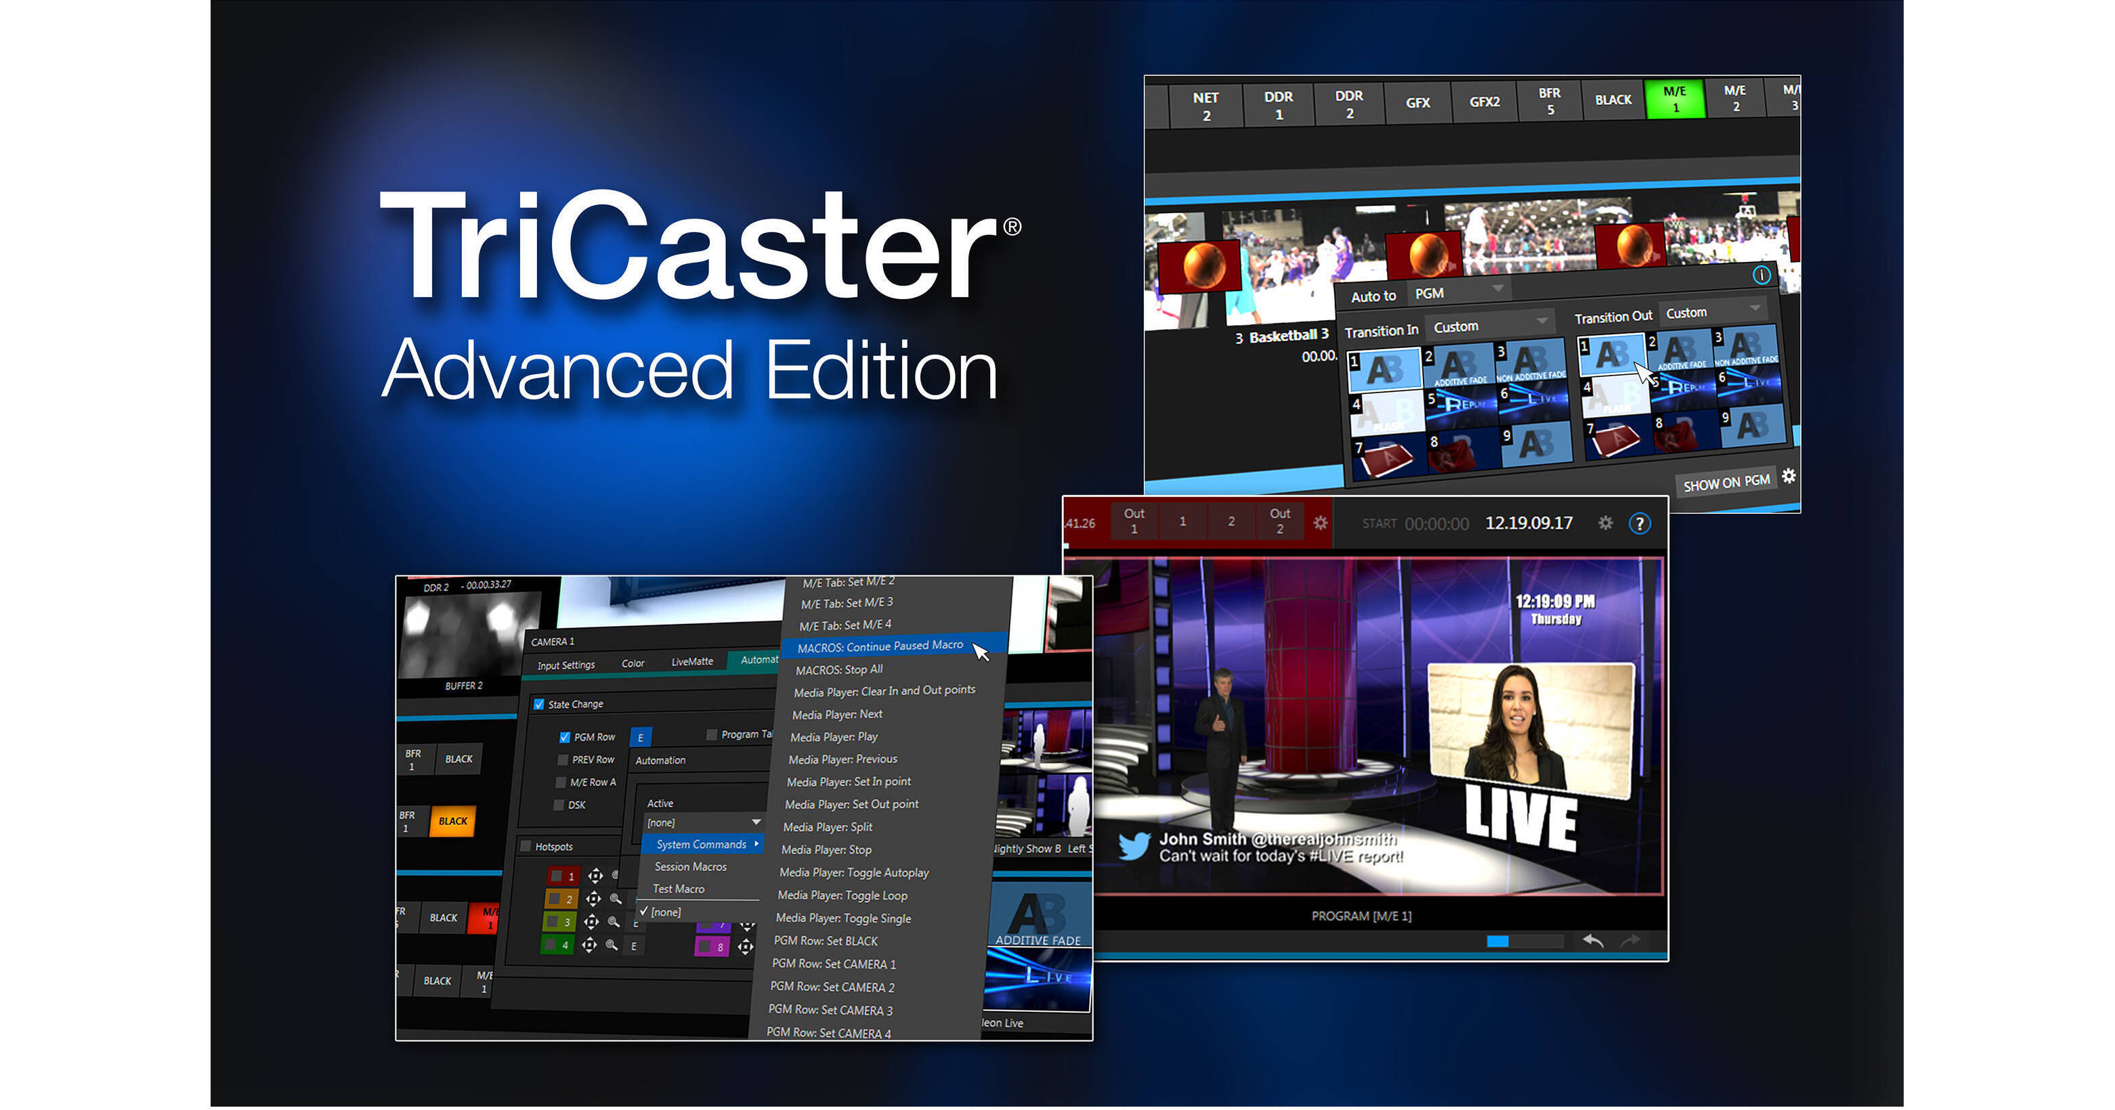2115x1110 pixels.
Task: Select the GFX2 switcher button
Action: pos(1484,102)
